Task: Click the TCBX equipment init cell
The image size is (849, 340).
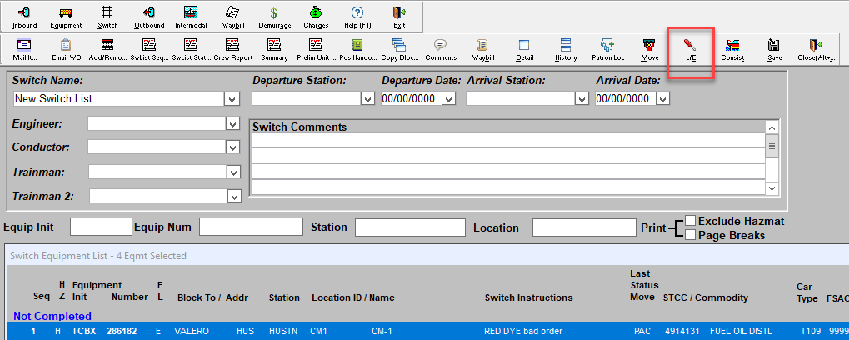Action: 83,331
